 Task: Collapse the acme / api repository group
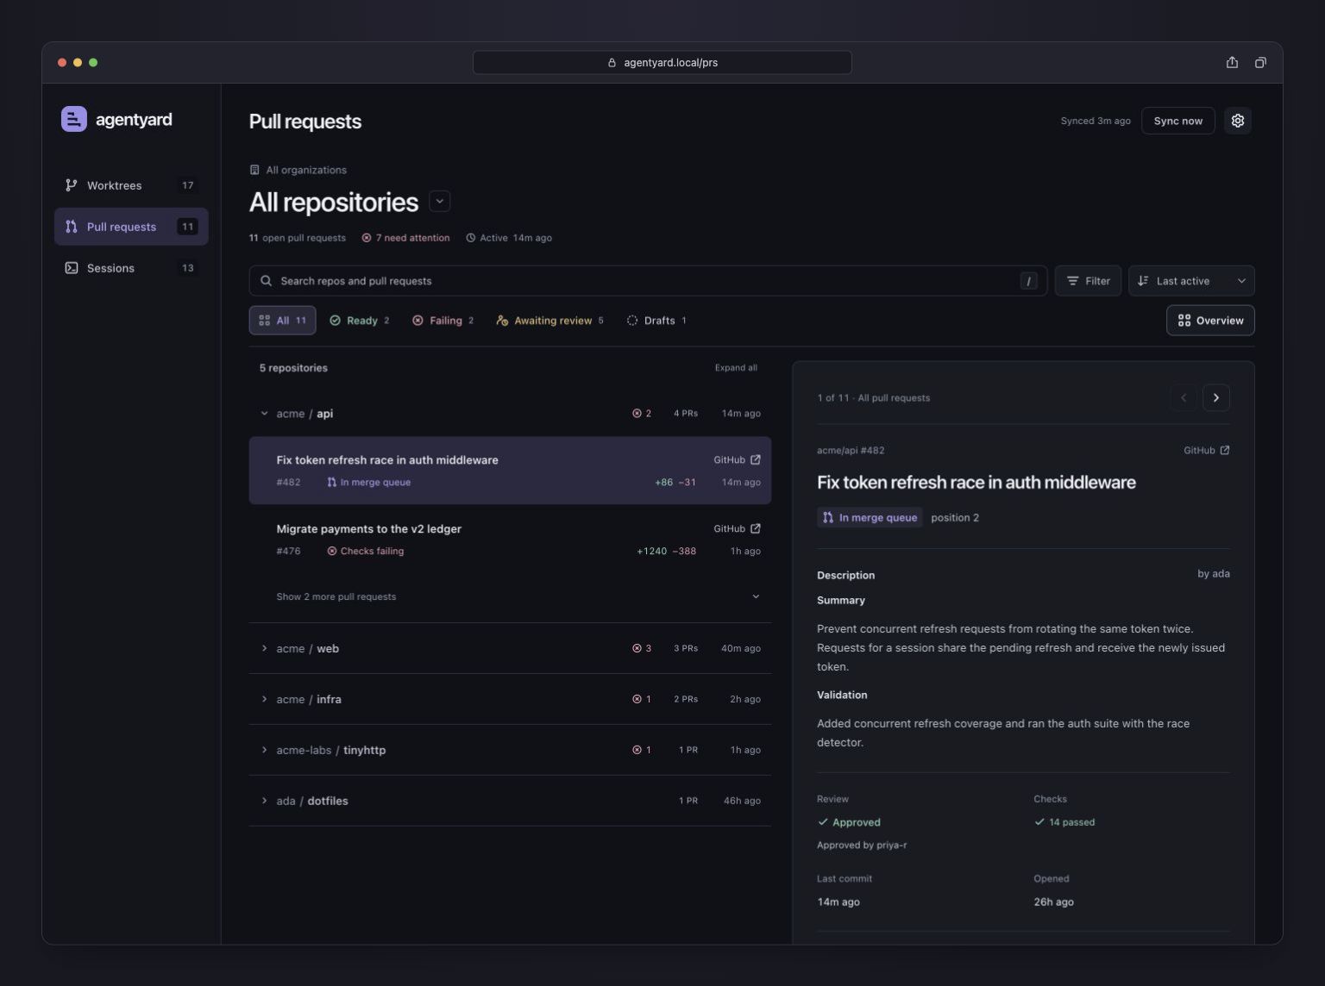pos(264,414)
